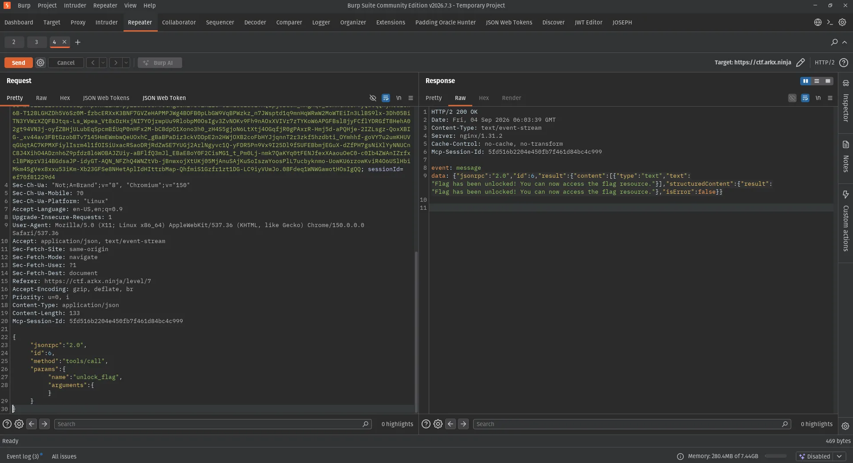Viewport: 853px width, 463px height.
Task: Send the request
Action: click(18, 63)
